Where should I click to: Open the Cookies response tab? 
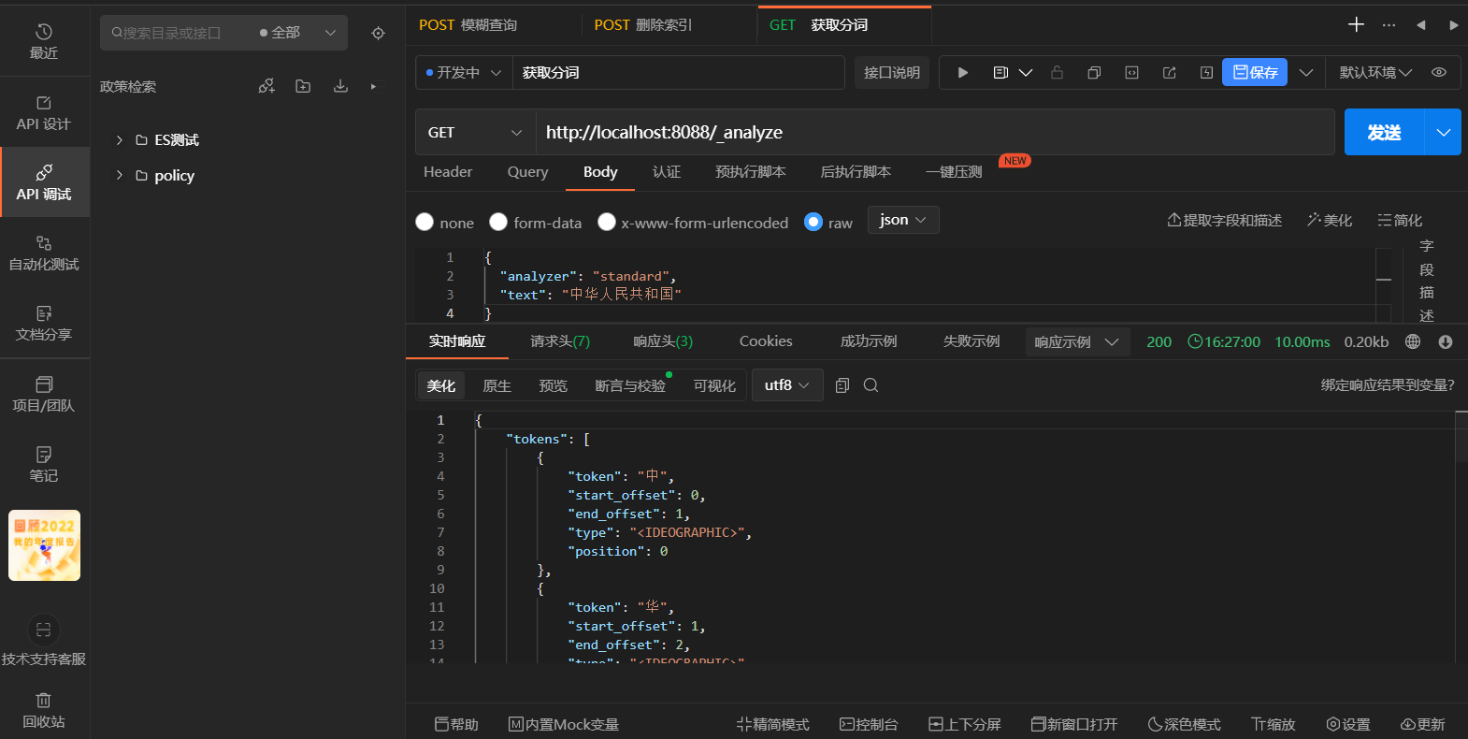tap(766, 341)
